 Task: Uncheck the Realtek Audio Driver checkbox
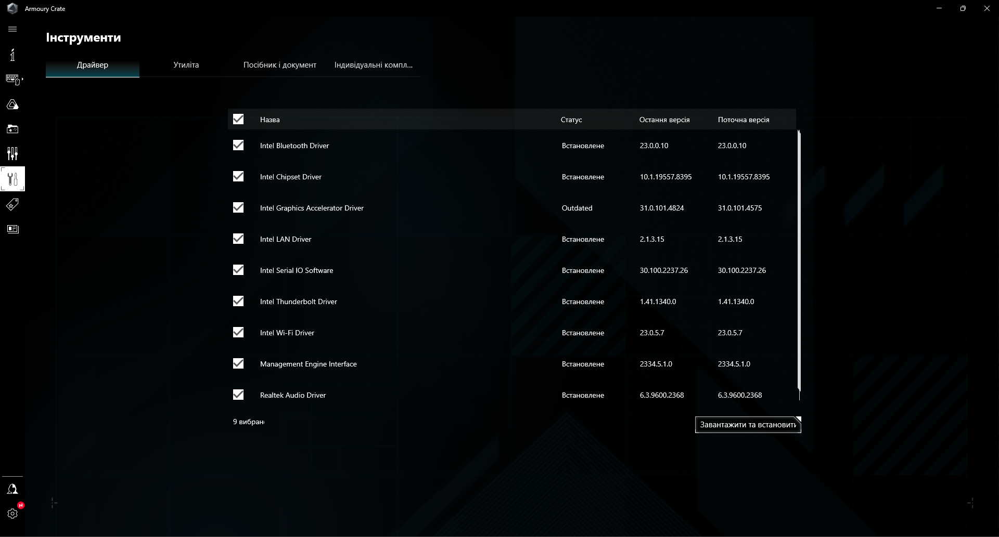coord(238,395)
